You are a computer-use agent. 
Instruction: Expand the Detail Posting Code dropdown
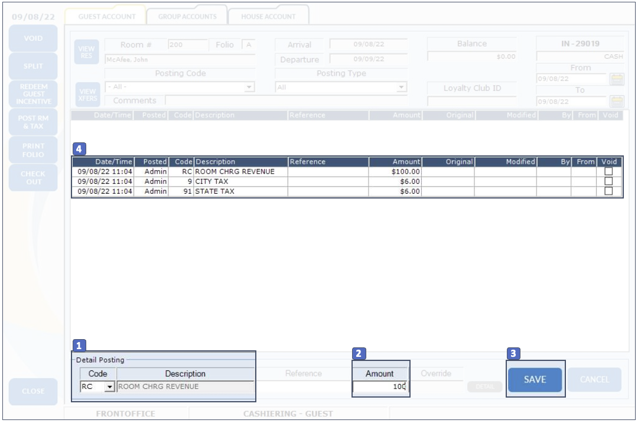tap(109, 387)
